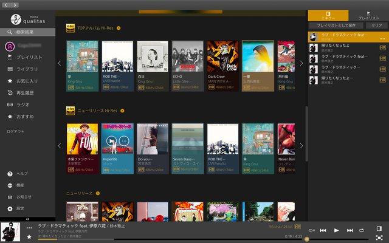
Task: Open the Dark Crow album thumbnail
Action: (x=223, y=56)
